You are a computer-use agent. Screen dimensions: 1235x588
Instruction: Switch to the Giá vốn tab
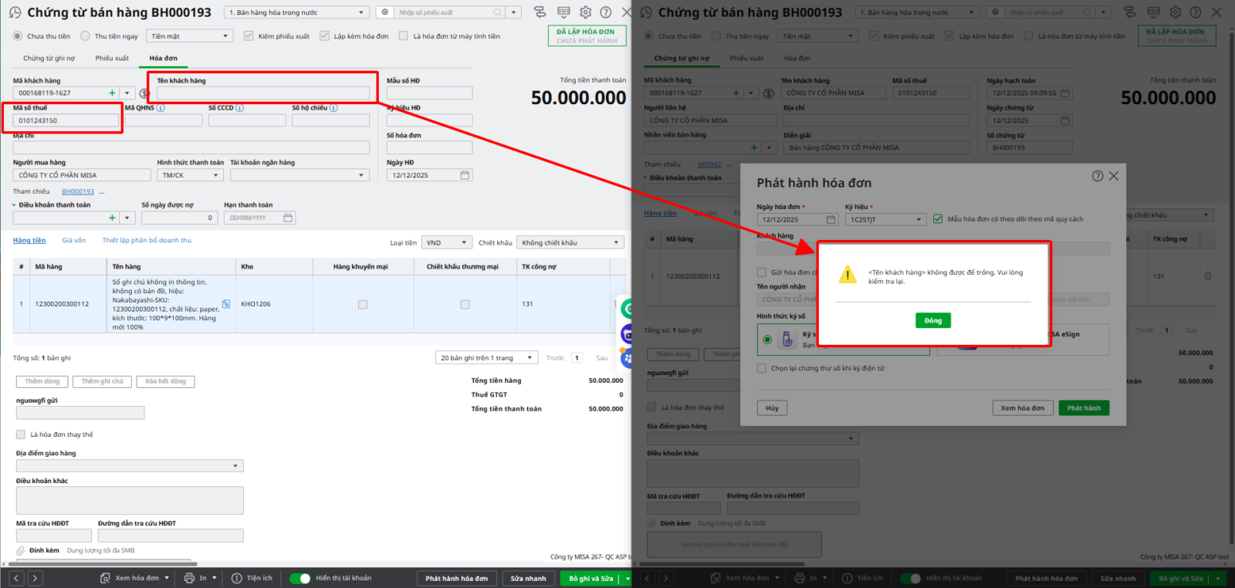pyautogui.click(x=74, y=240)
